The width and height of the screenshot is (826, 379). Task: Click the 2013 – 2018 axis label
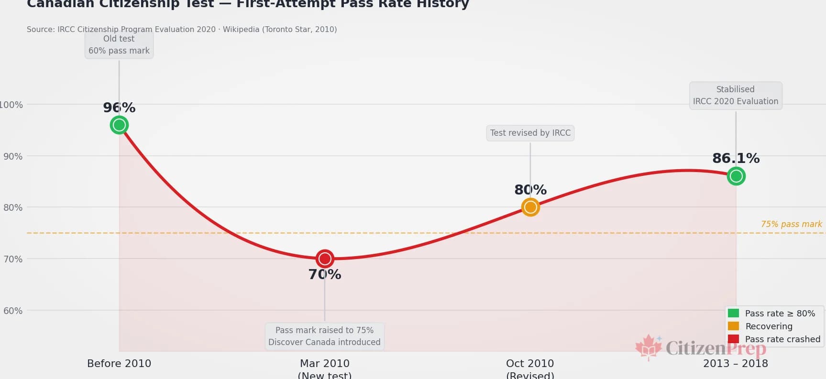(x=736, y=364)
